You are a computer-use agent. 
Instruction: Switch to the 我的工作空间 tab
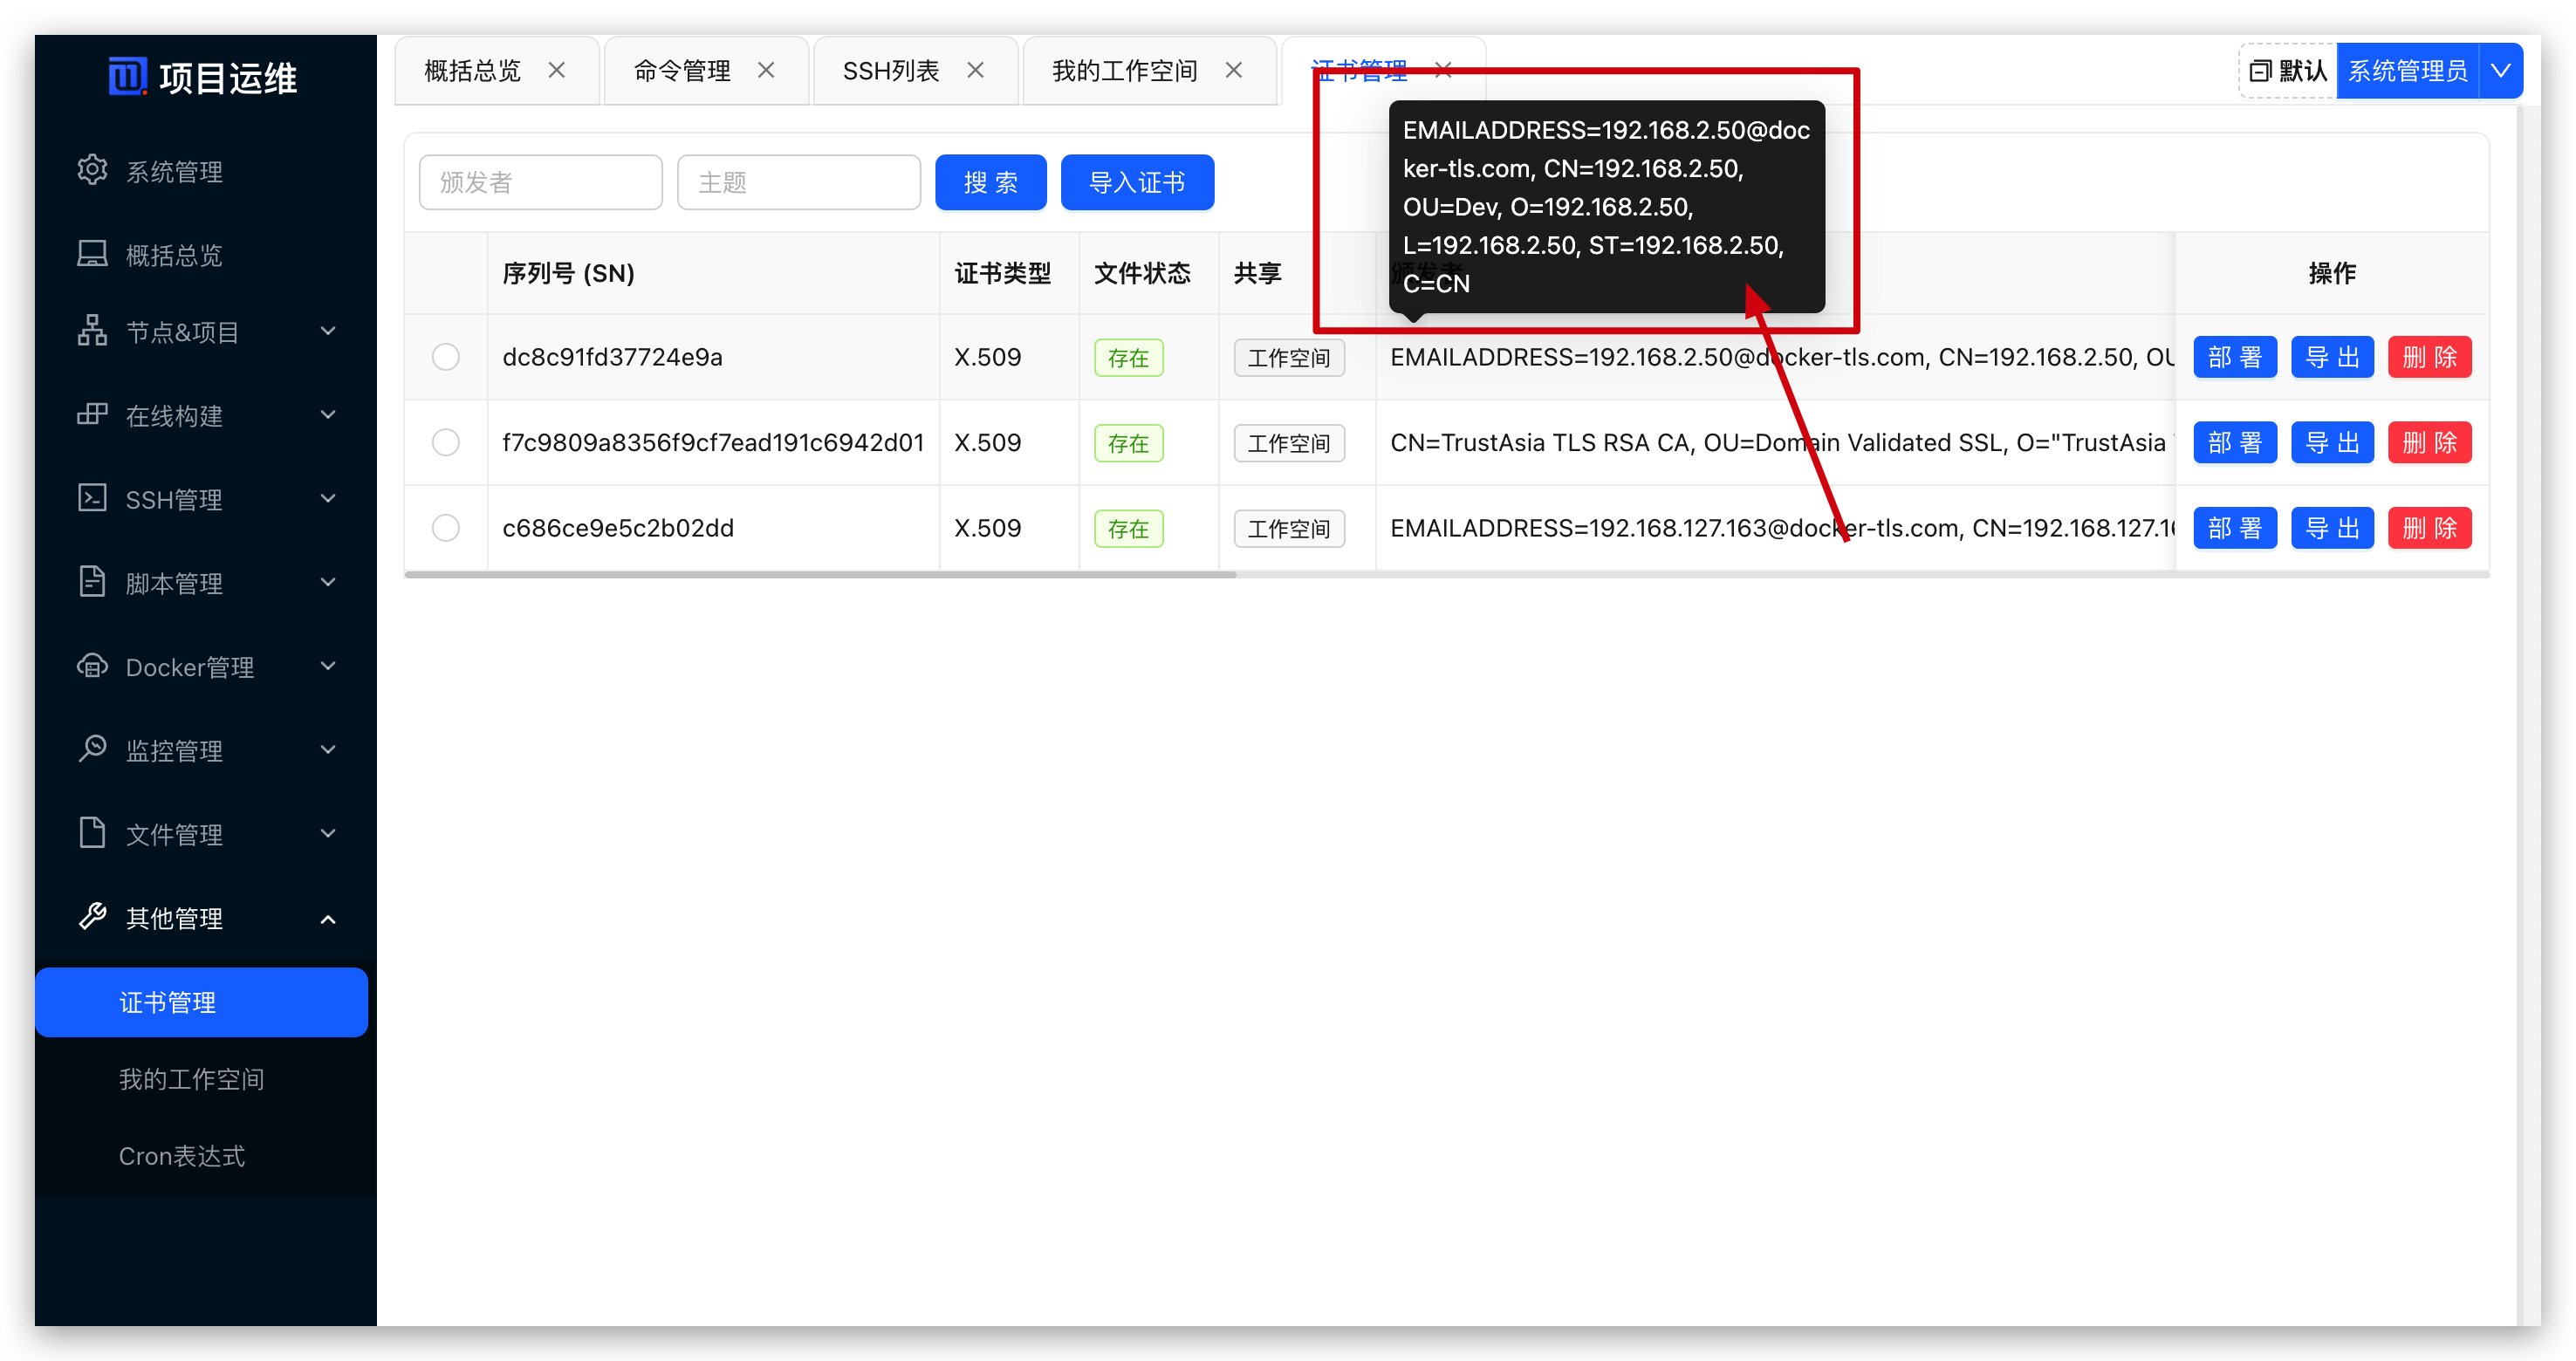click(x=1124, y=71)
